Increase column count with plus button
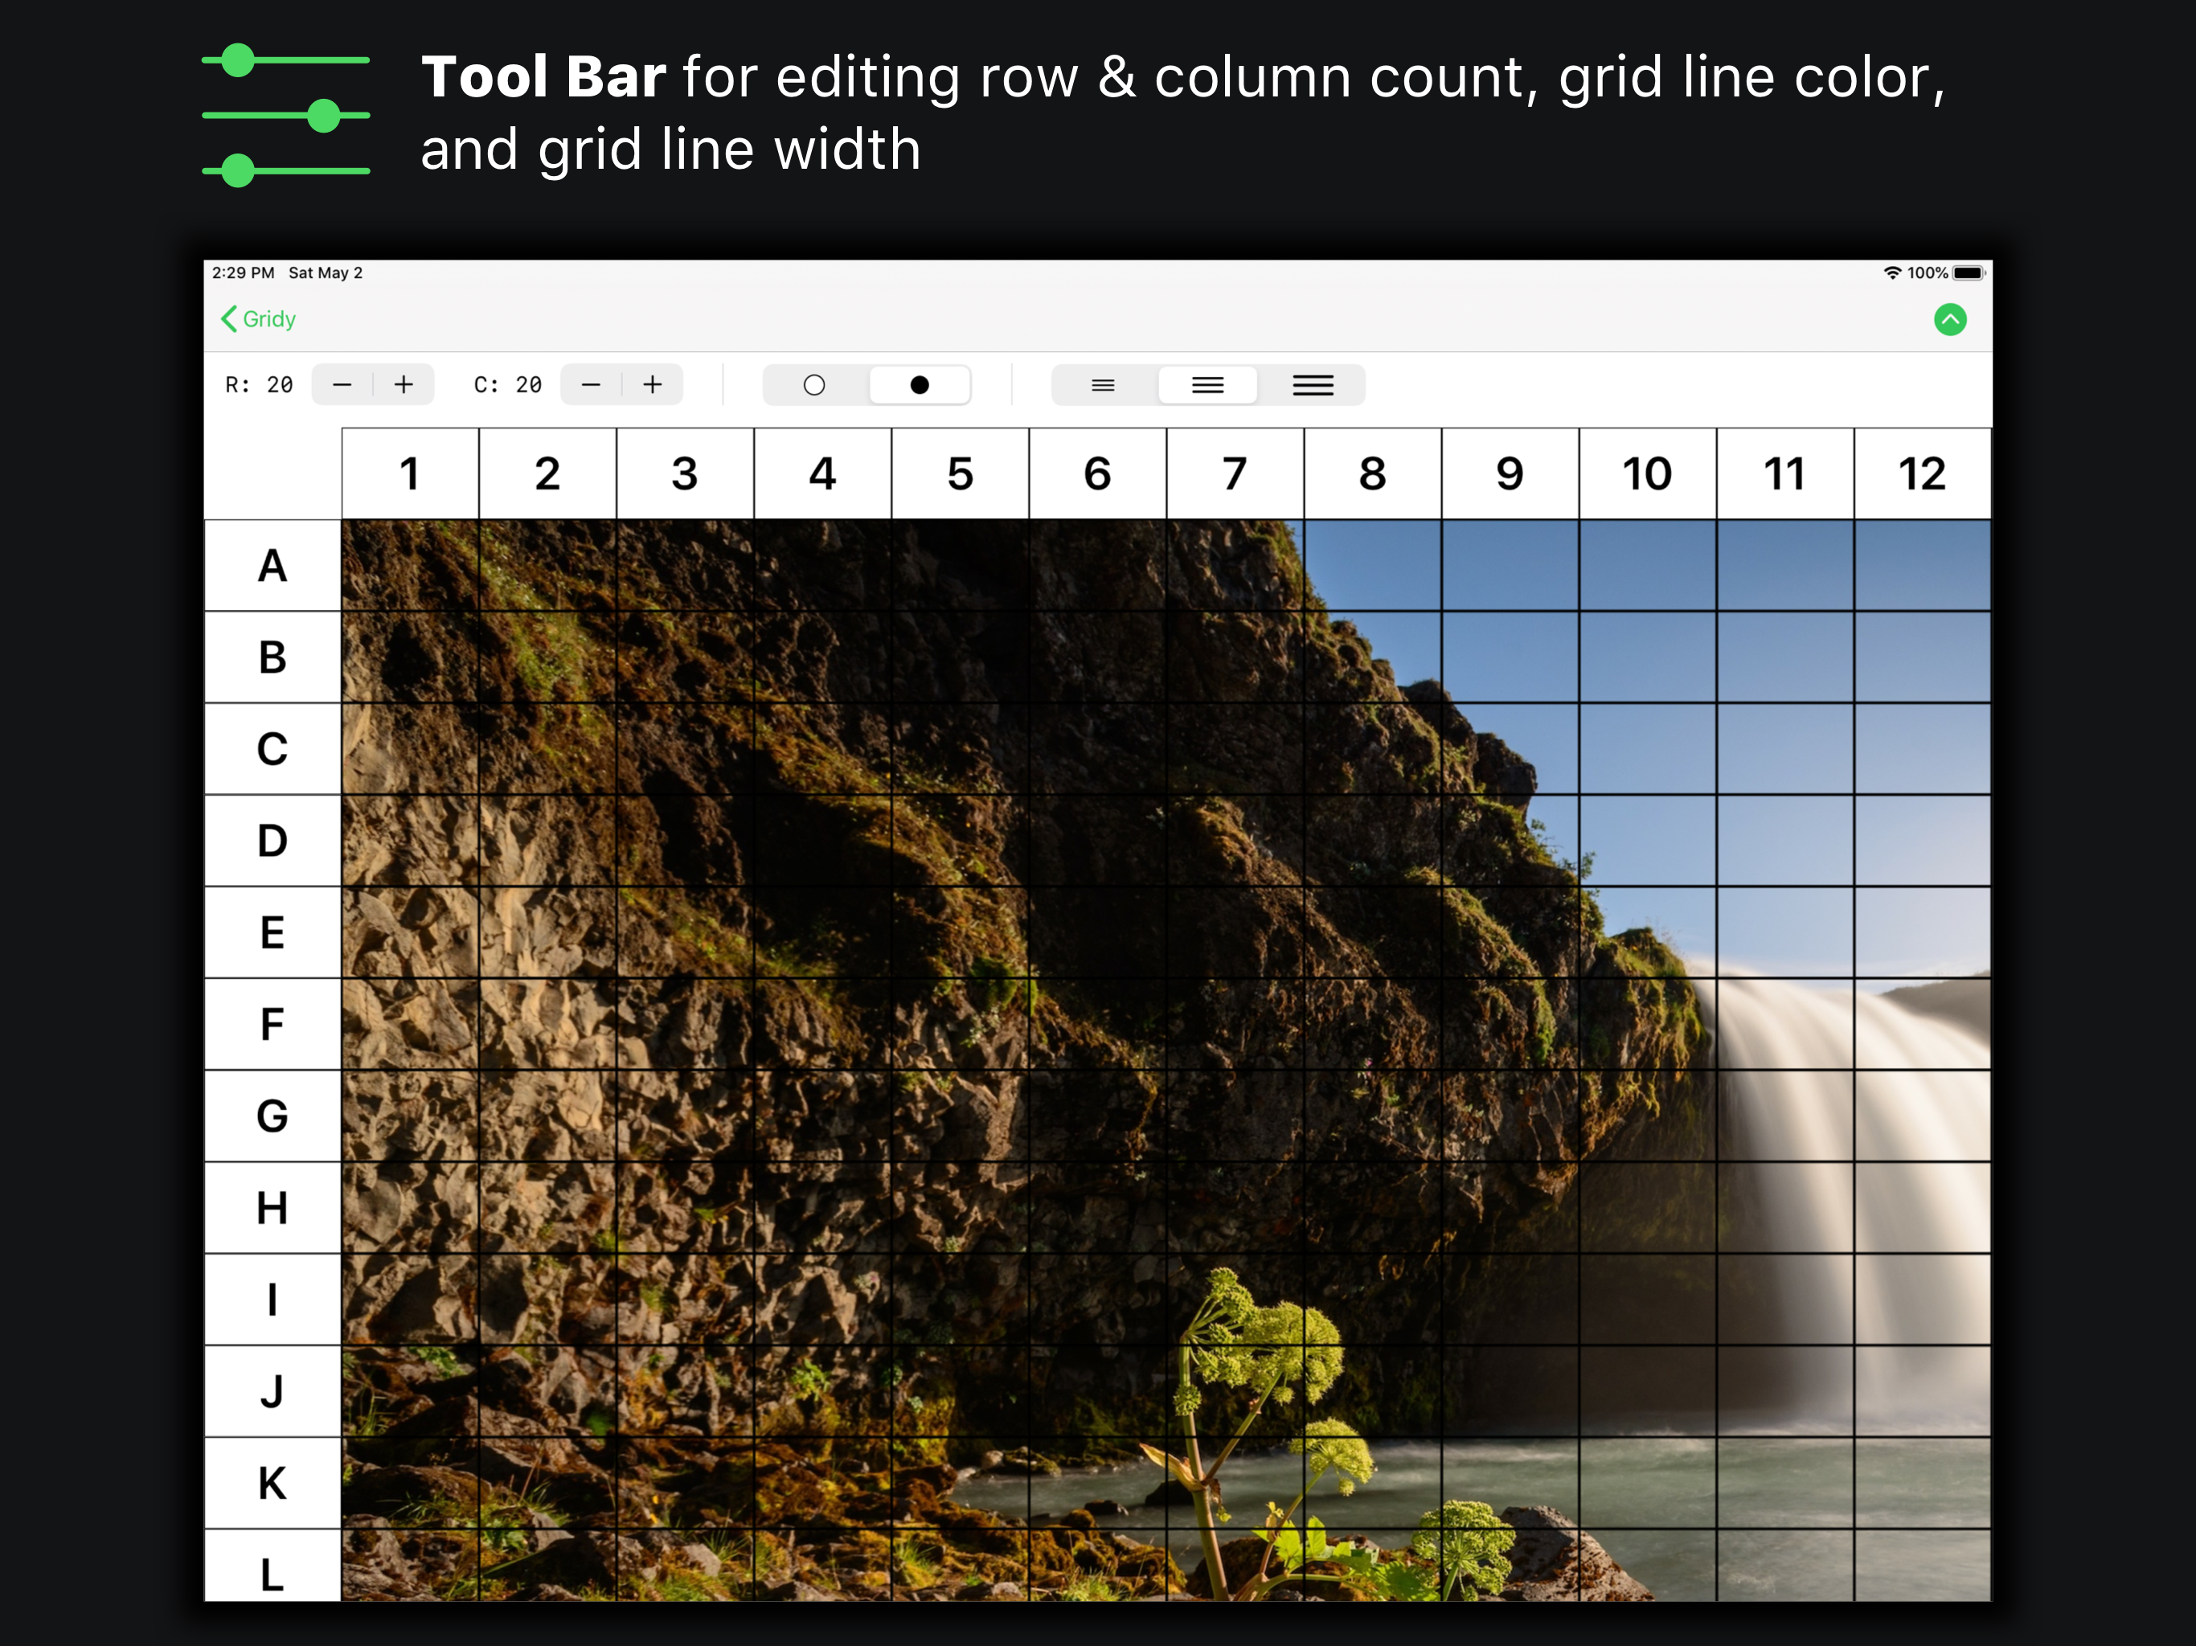Viewport: 2196px width, 1646px height. pos(652,385)
